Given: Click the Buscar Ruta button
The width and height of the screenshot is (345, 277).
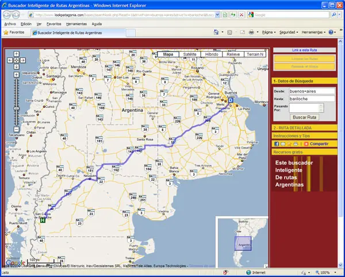Looking at the screenshot, I should (x=304, y=117).
